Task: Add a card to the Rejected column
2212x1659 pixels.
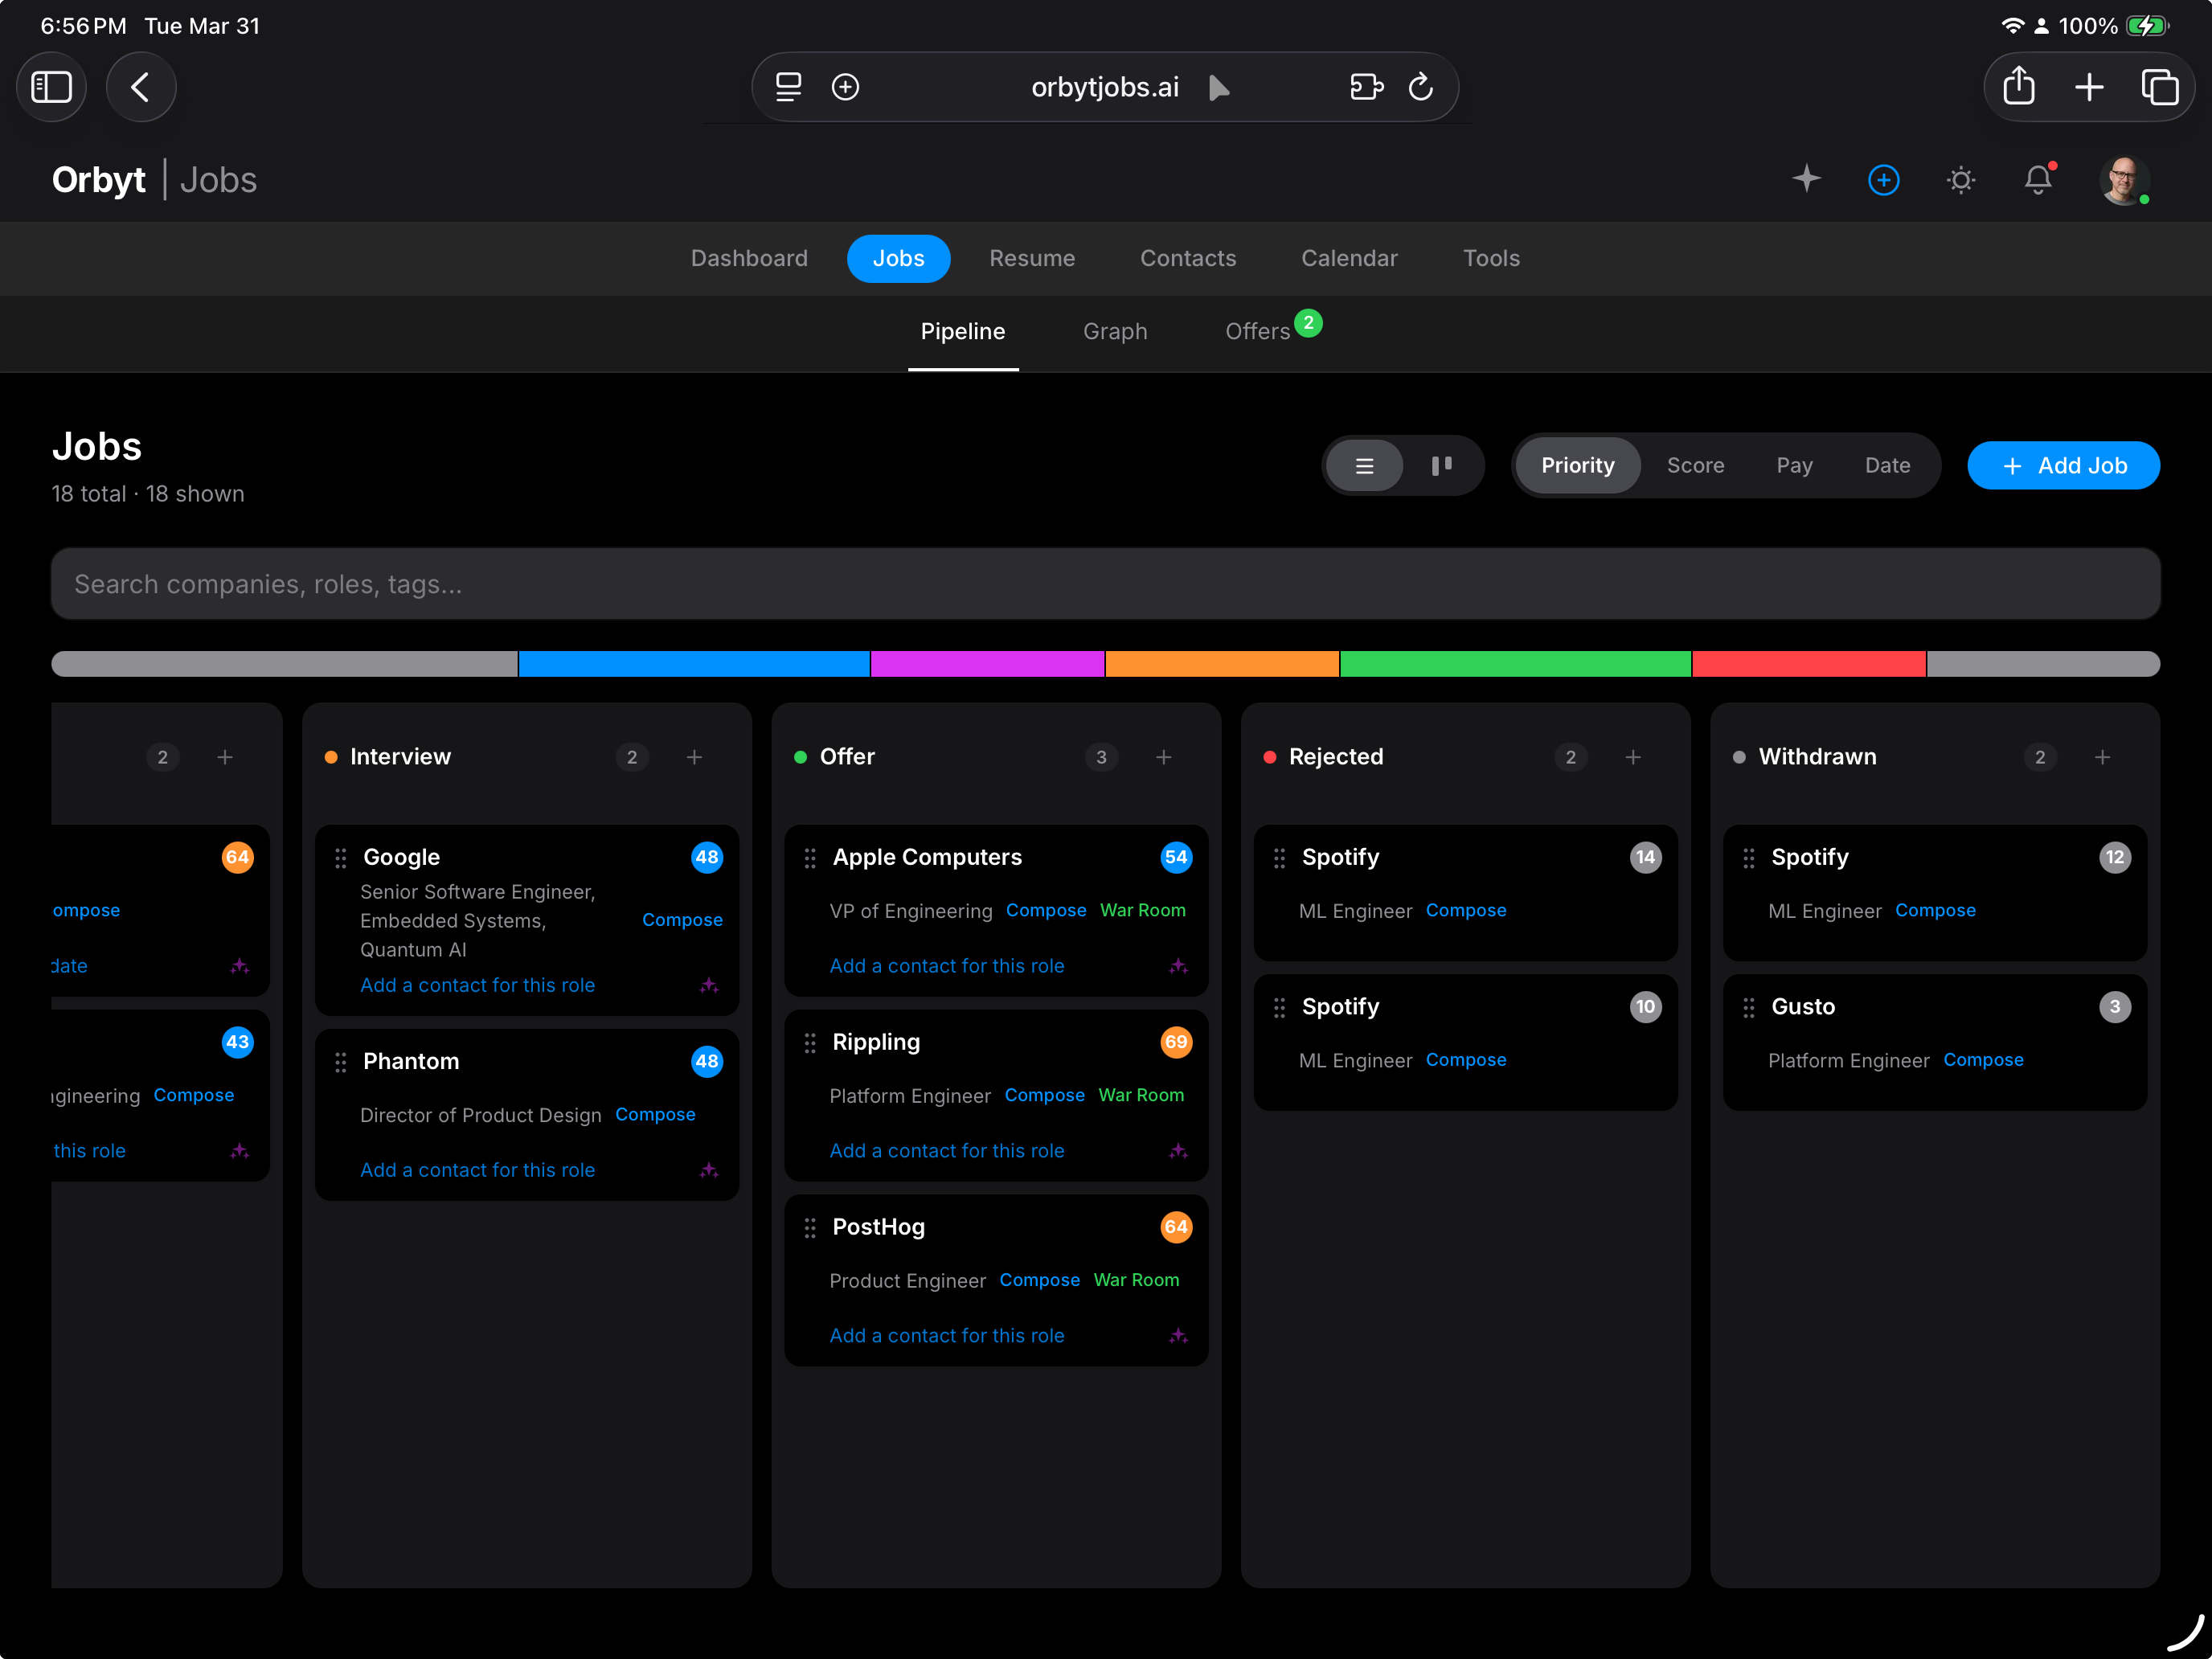Action: pyautogui.click(x=1633, y=757)
